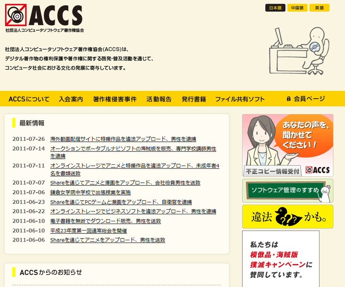Click the ACCS logo in the header
Image resolution: width=345 pixels, height=287 pixels.
click(44, 18)
